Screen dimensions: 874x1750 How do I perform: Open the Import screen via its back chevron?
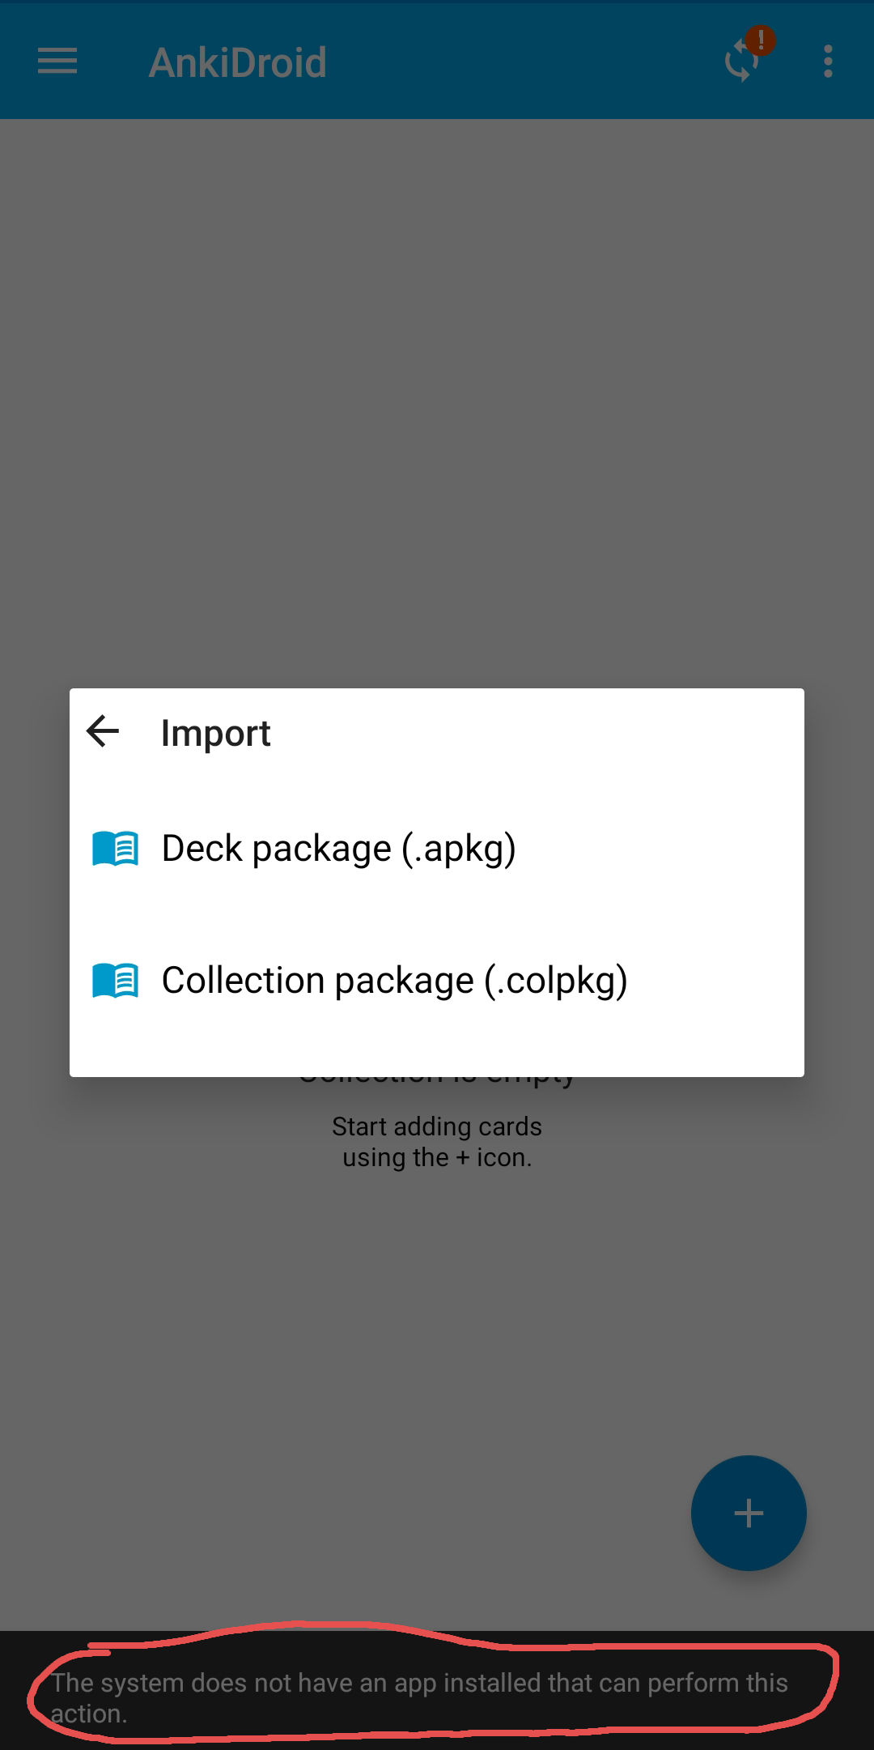[102, 731]
